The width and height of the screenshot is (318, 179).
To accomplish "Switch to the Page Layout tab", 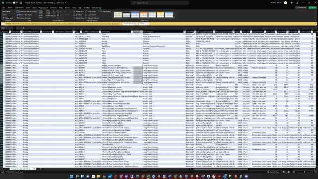I will click(x=43, y=8).
